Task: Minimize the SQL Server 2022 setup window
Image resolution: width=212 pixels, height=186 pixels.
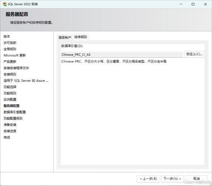Action: pos(181,4)
